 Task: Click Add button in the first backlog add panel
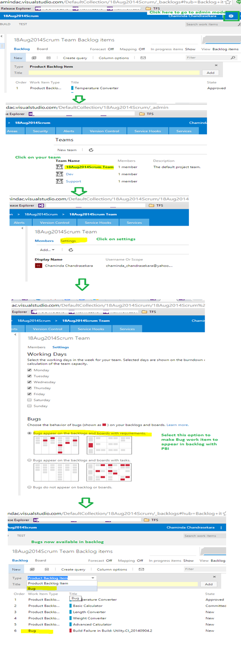(x=210, y=73)
